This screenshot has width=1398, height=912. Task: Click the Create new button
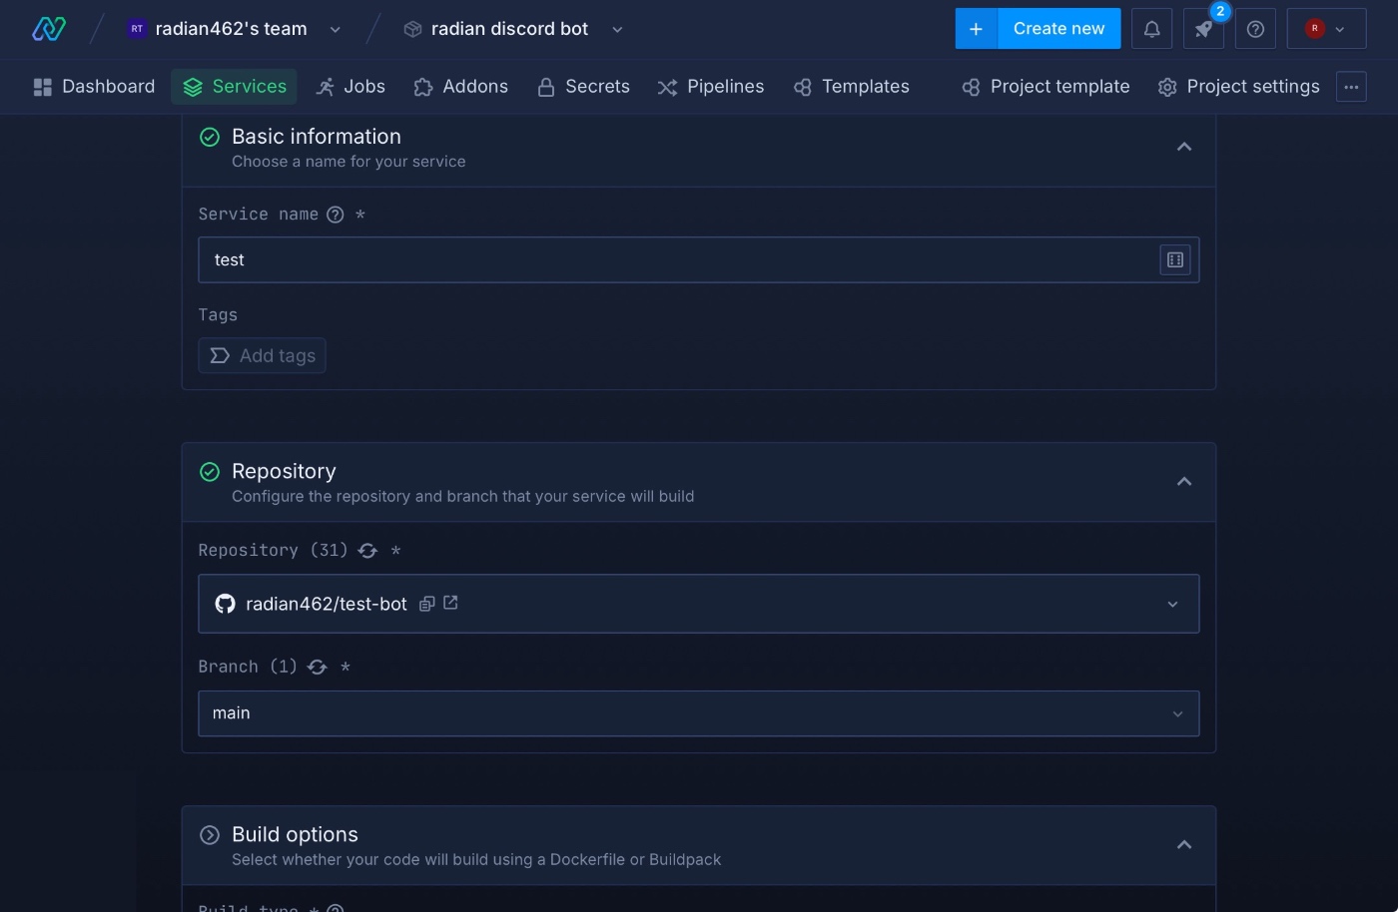click(x=1058, y=29)
